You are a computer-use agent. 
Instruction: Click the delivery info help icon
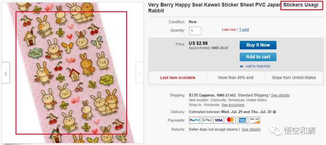[x=274, y=112]
